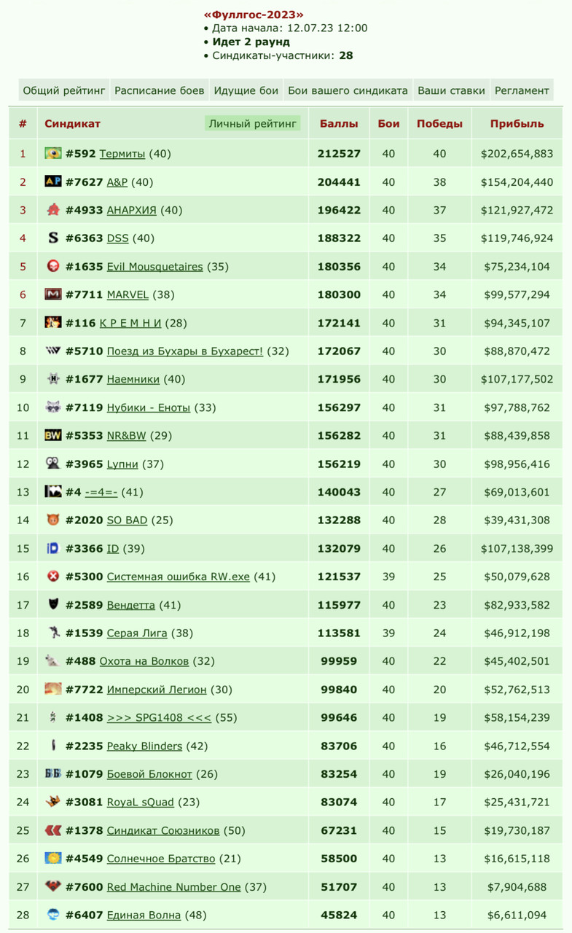
Task: Click the Вендетта black mask icon
Action: [x=52, y=604]
